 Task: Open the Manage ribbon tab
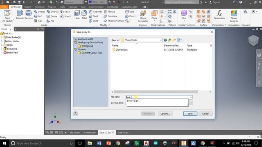pos(73,7)
